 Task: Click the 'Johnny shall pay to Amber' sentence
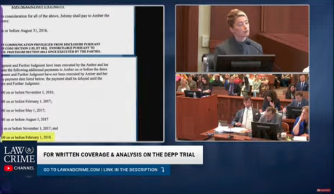pyautogui.click(x=55, y=18)
